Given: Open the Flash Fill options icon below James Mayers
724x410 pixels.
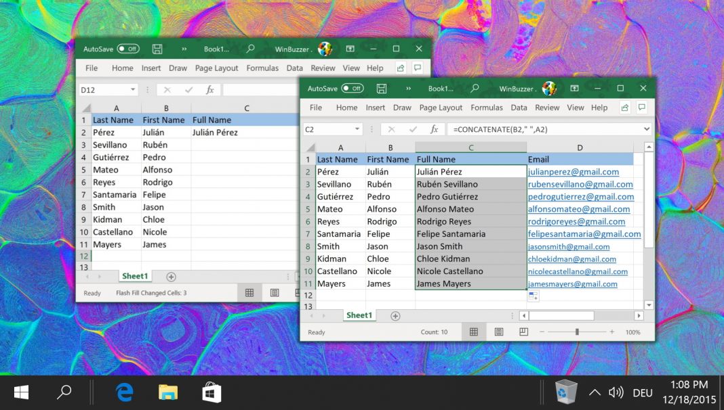Looking at the screenshot, I should click(x=533, y=296).
